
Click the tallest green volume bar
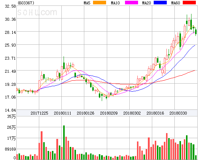64,143
